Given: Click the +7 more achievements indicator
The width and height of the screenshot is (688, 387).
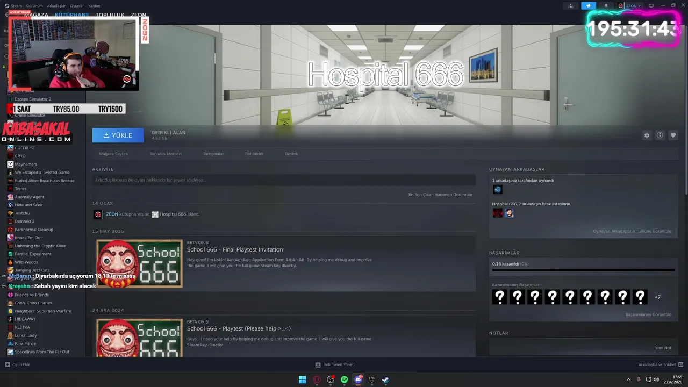Looking at the screenshot, I should pyautogui.click(x=657, y=297).
